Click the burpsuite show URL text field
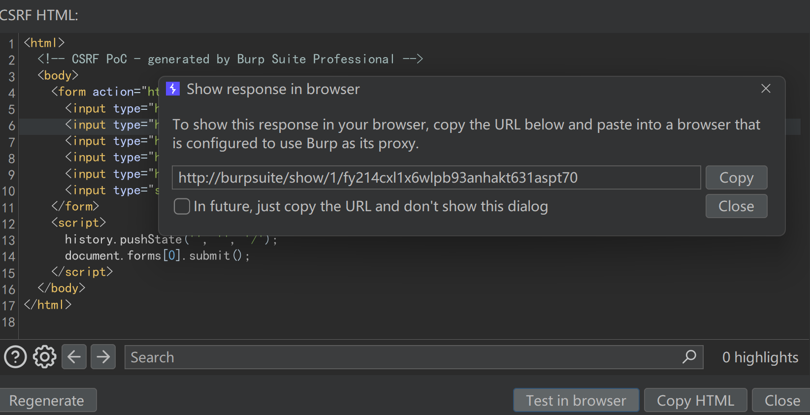This screenshot has width=810, height=415. [x=436, y=178]
